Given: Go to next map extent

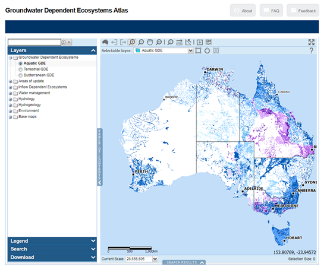Looking at the screenshot, I should coord(123,42).
